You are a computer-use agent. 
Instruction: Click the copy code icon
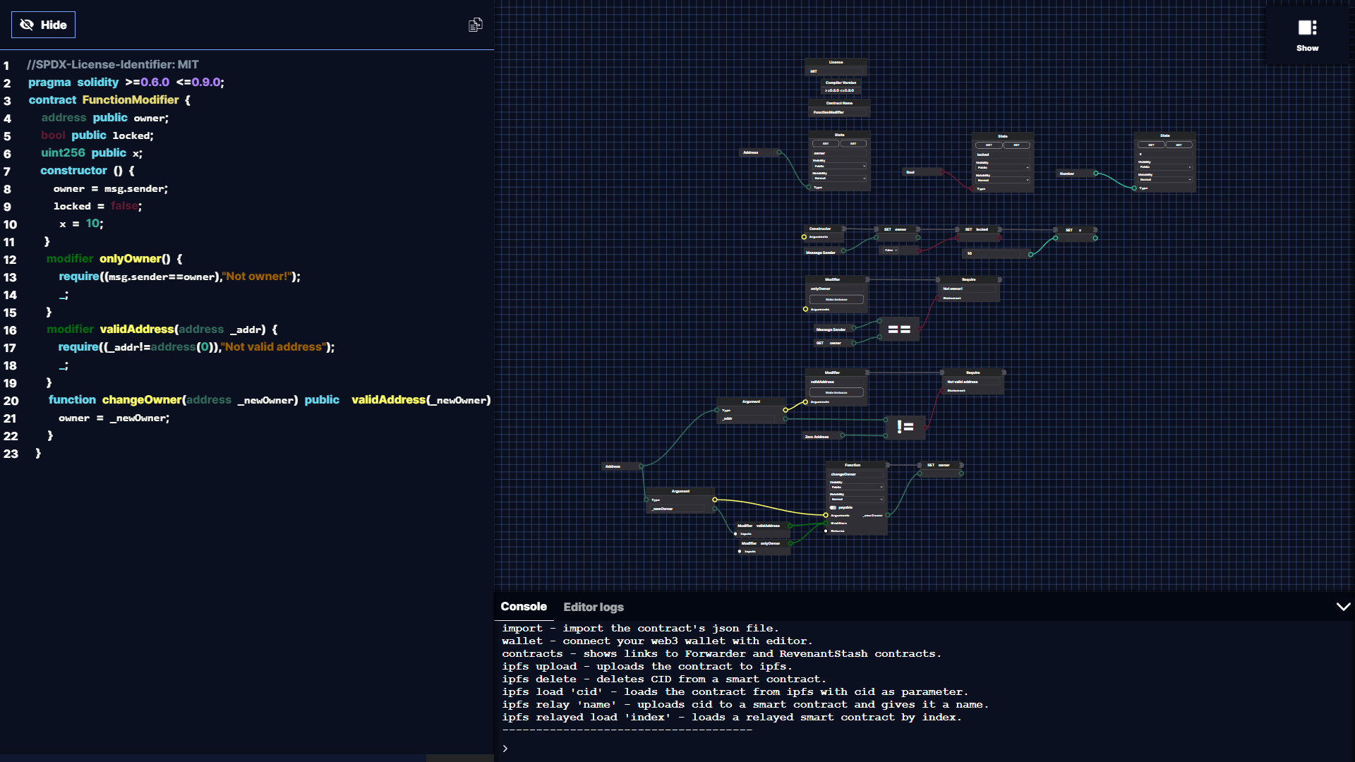[x=476, y=25]
